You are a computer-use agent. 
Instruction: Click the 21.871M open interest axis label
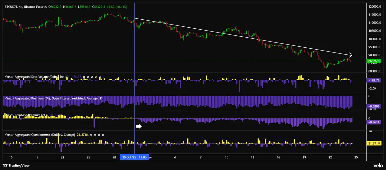(x=375, y=143)
